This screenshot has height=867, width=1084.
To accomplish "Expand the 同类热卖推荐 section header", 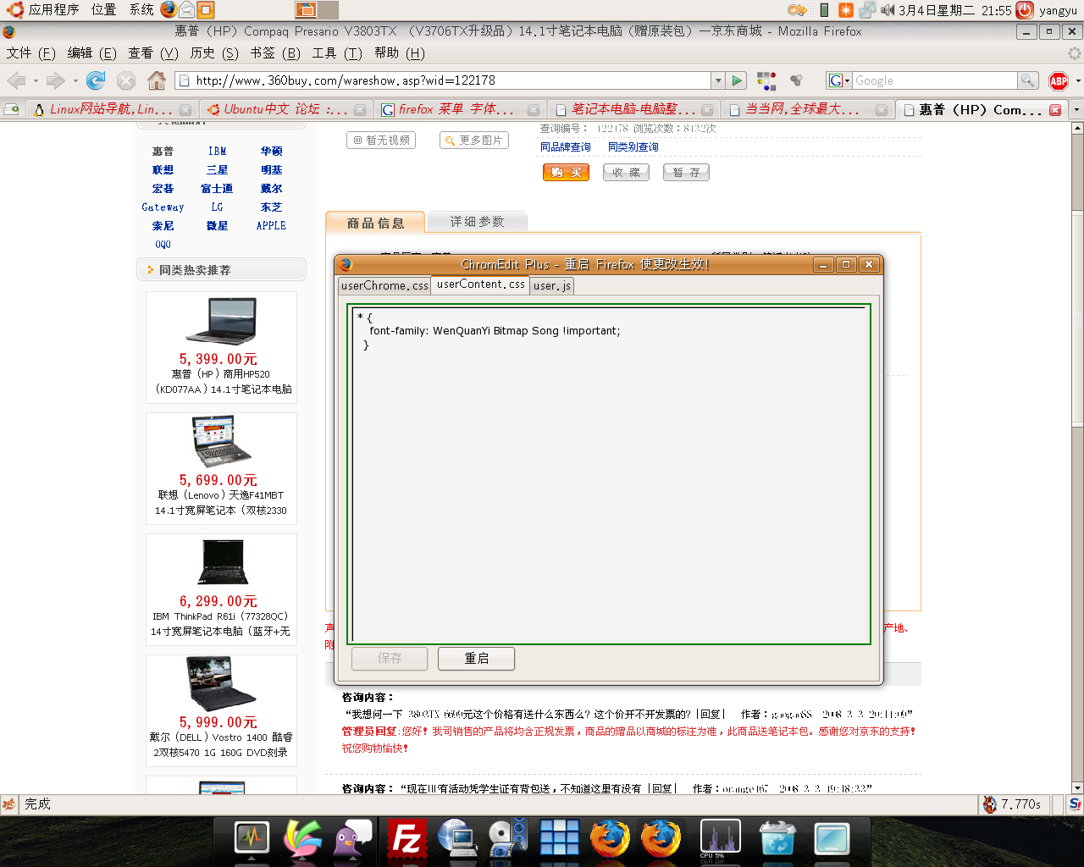I will coord(221,270).
